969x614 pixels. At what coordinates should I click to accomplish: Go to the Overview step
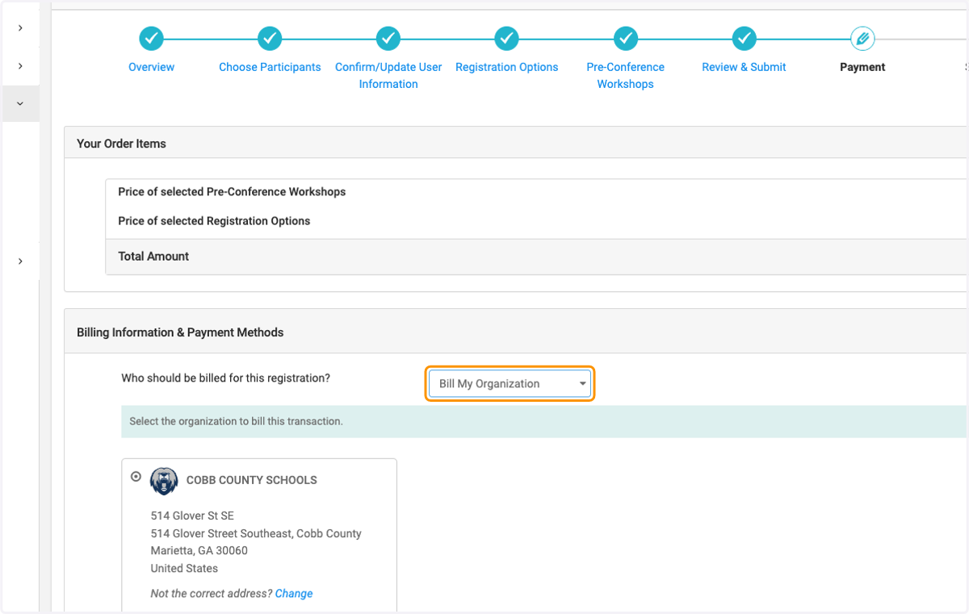[x=151, y=67]
